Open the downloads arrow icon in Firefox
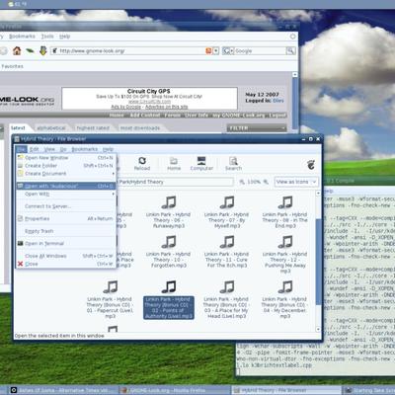The image size is (395, 395). (43, 50)
